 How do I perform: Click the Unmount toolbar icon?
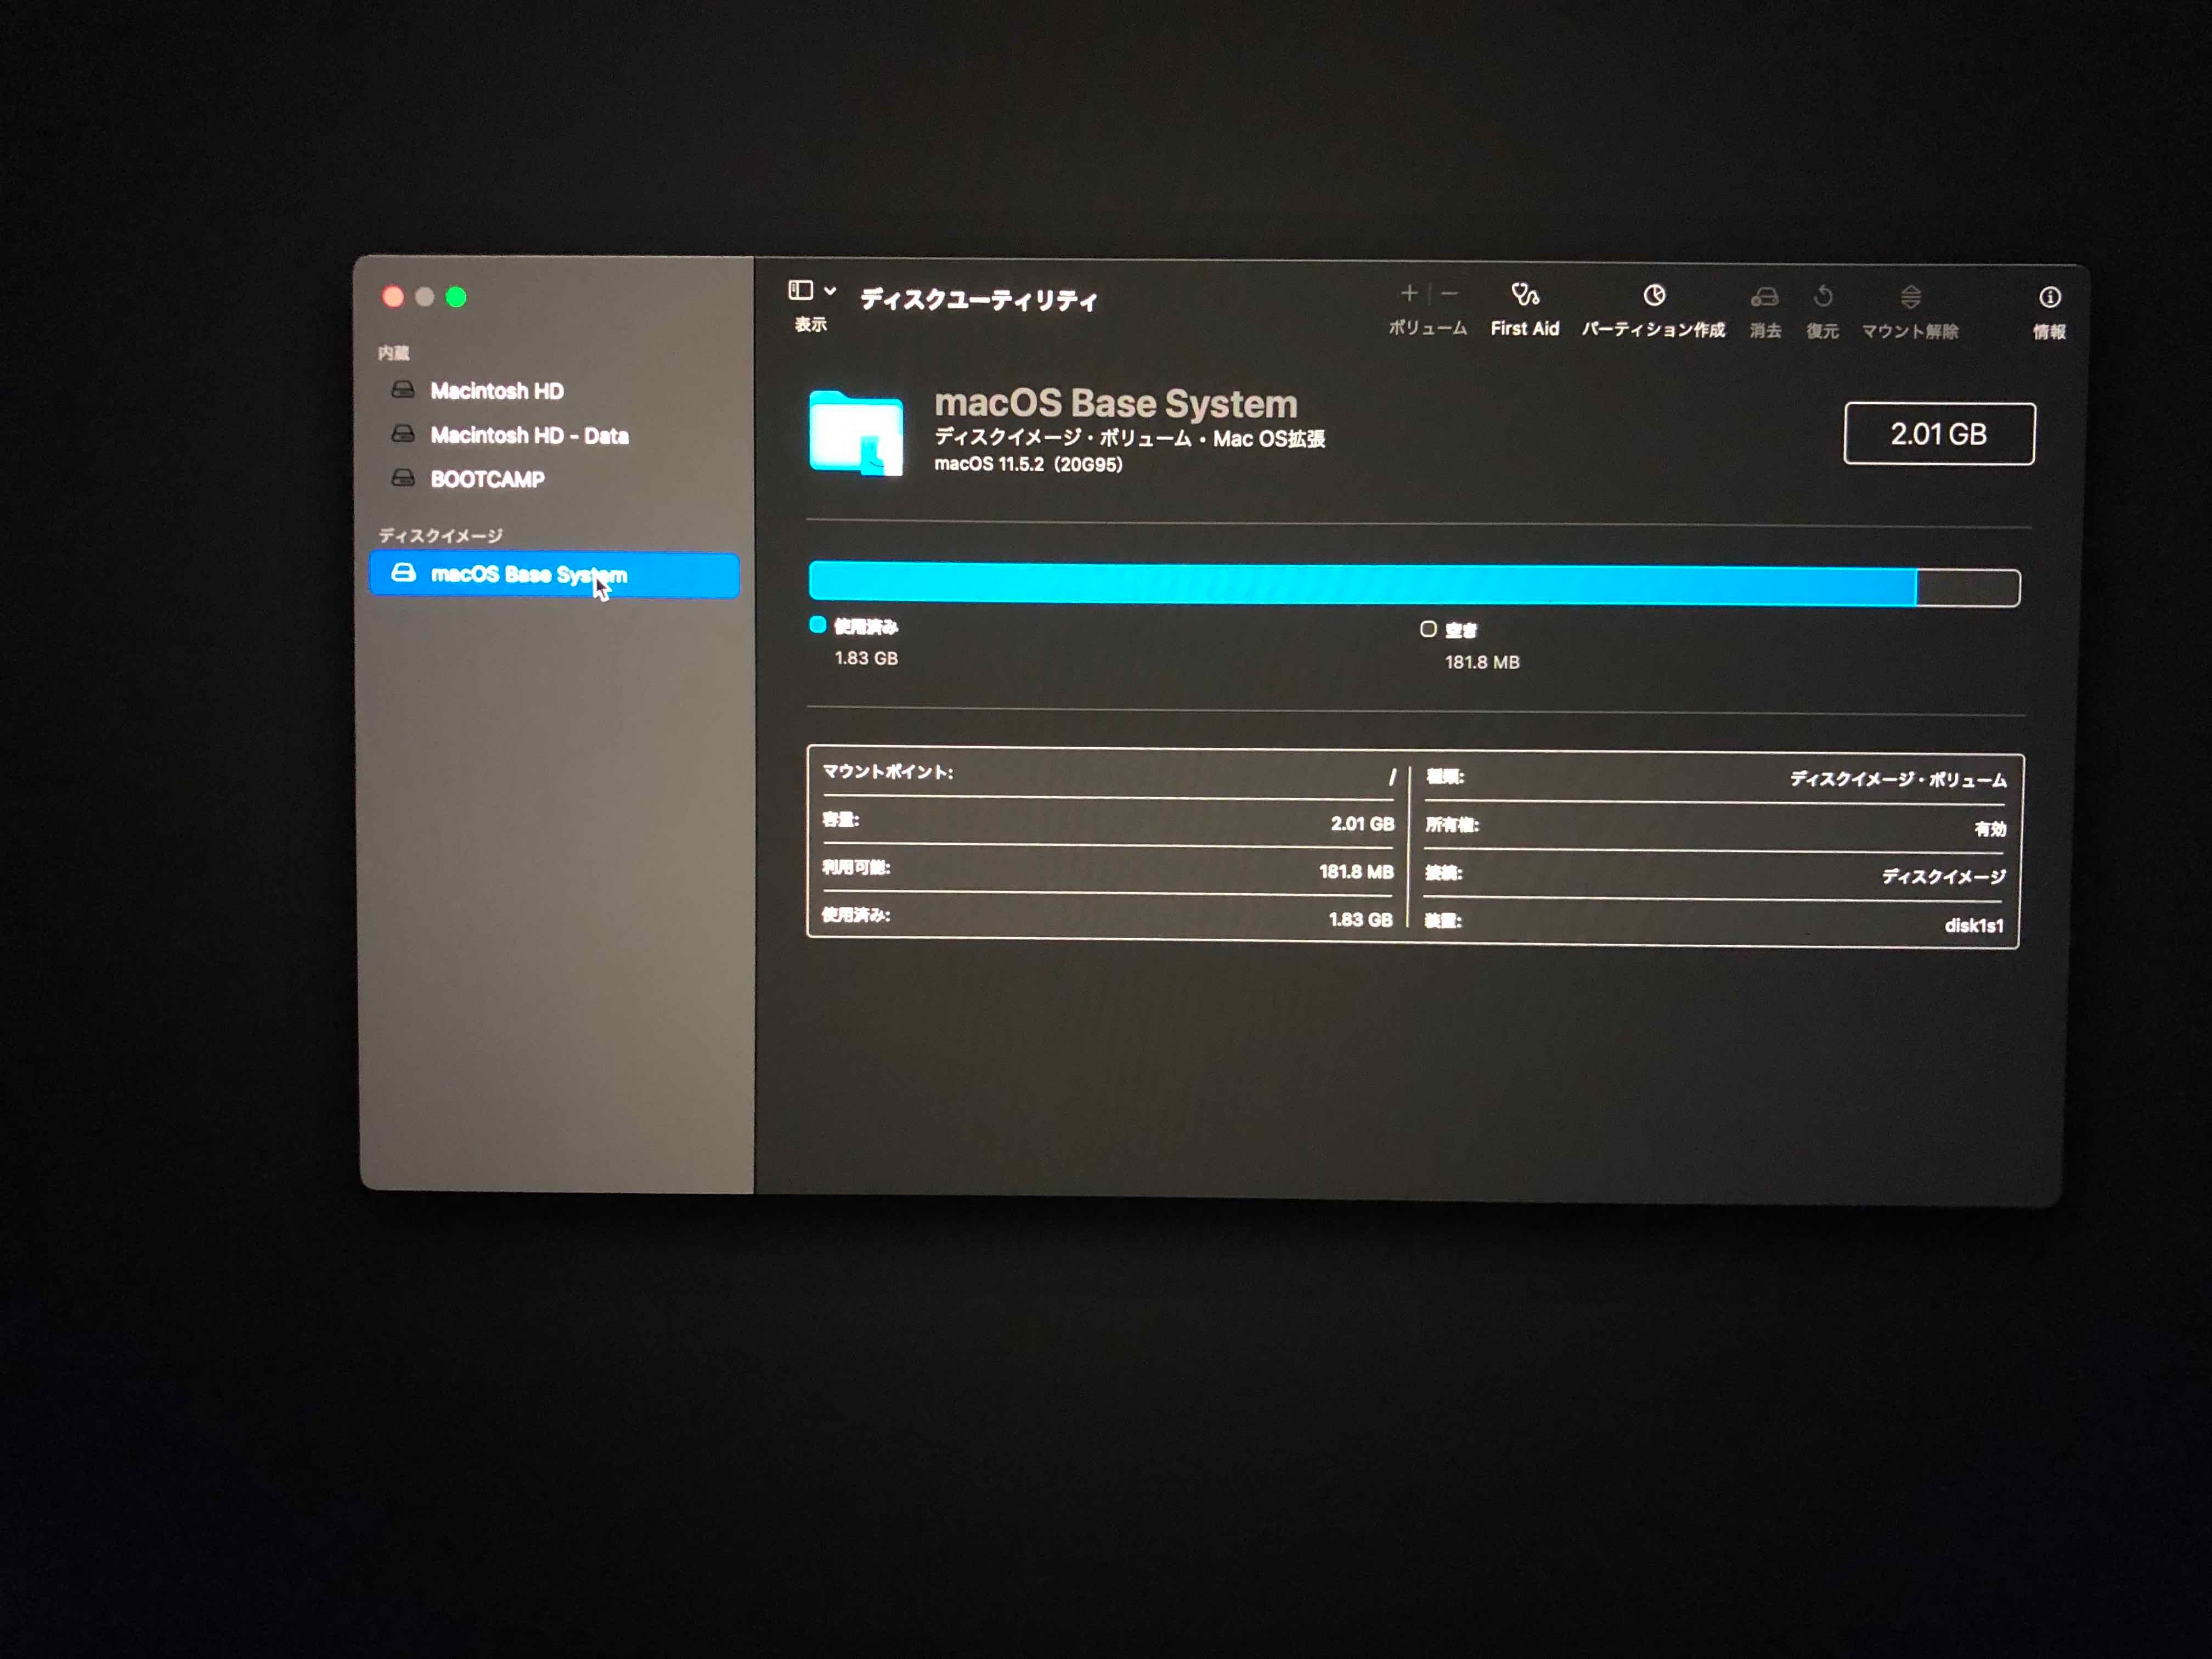pyautogui.click(x=1910, y=297)
